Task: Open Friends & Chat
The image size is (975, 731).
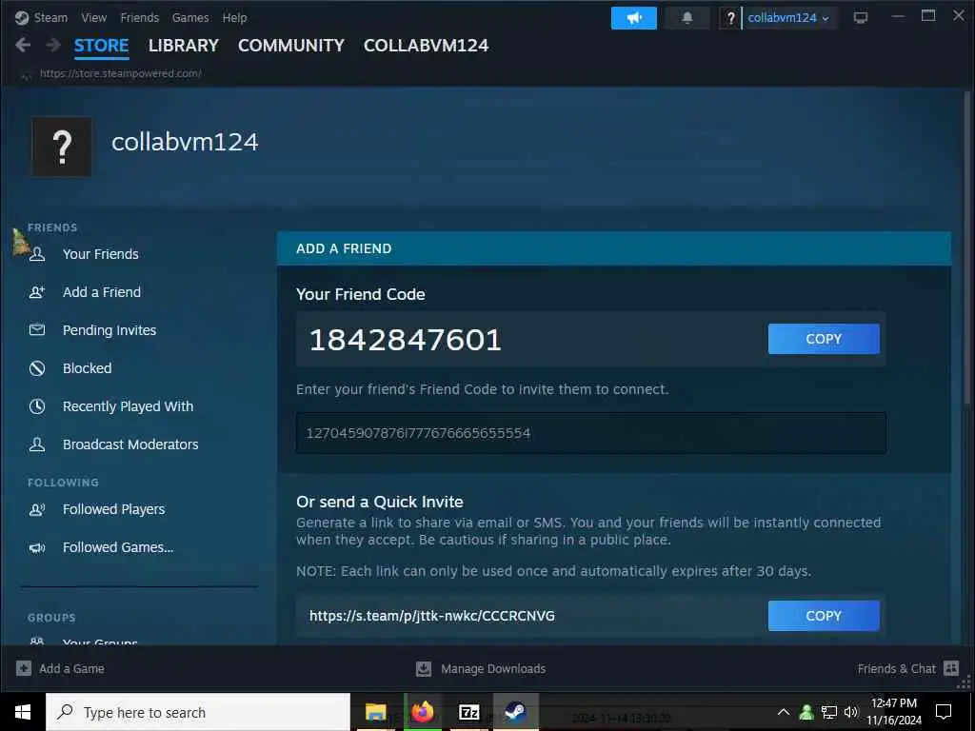Action: 897,669
